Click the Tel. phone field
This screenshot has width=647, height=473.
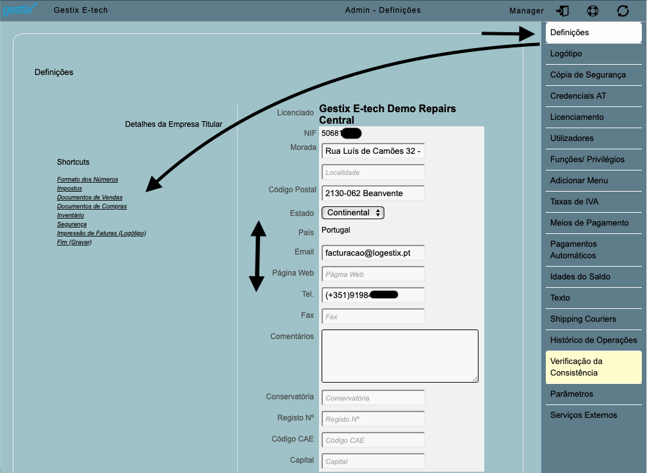(x=373, y=295)
